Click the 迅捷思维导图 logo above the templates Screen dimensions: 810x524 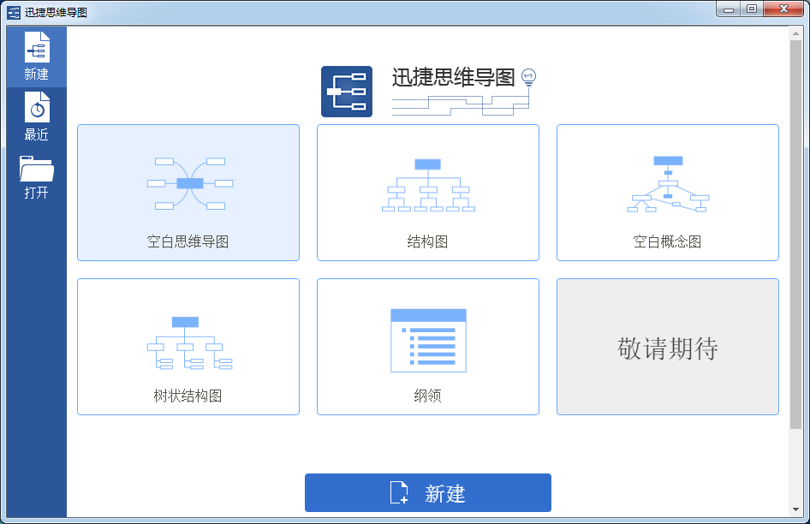[346, 88]
